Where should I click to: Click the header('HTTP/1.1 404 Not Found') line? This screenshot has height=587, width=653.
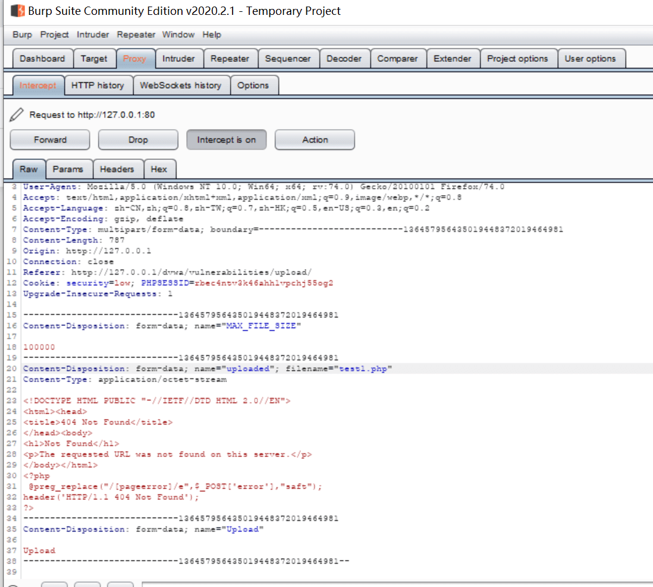pos(111,497)
